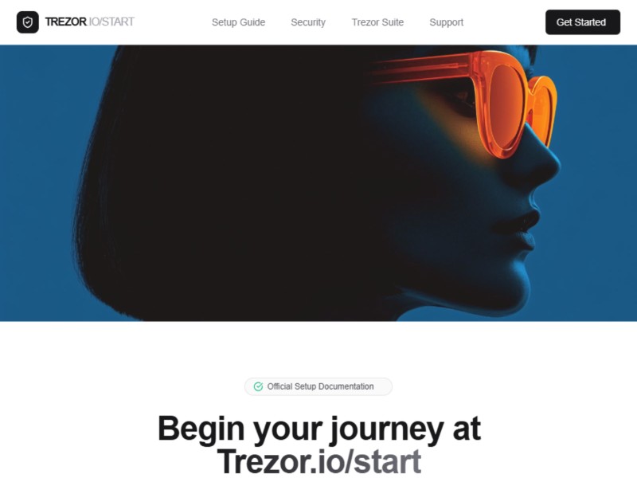
Task: Click the shield logo icon in header
Action: point(28,22)
